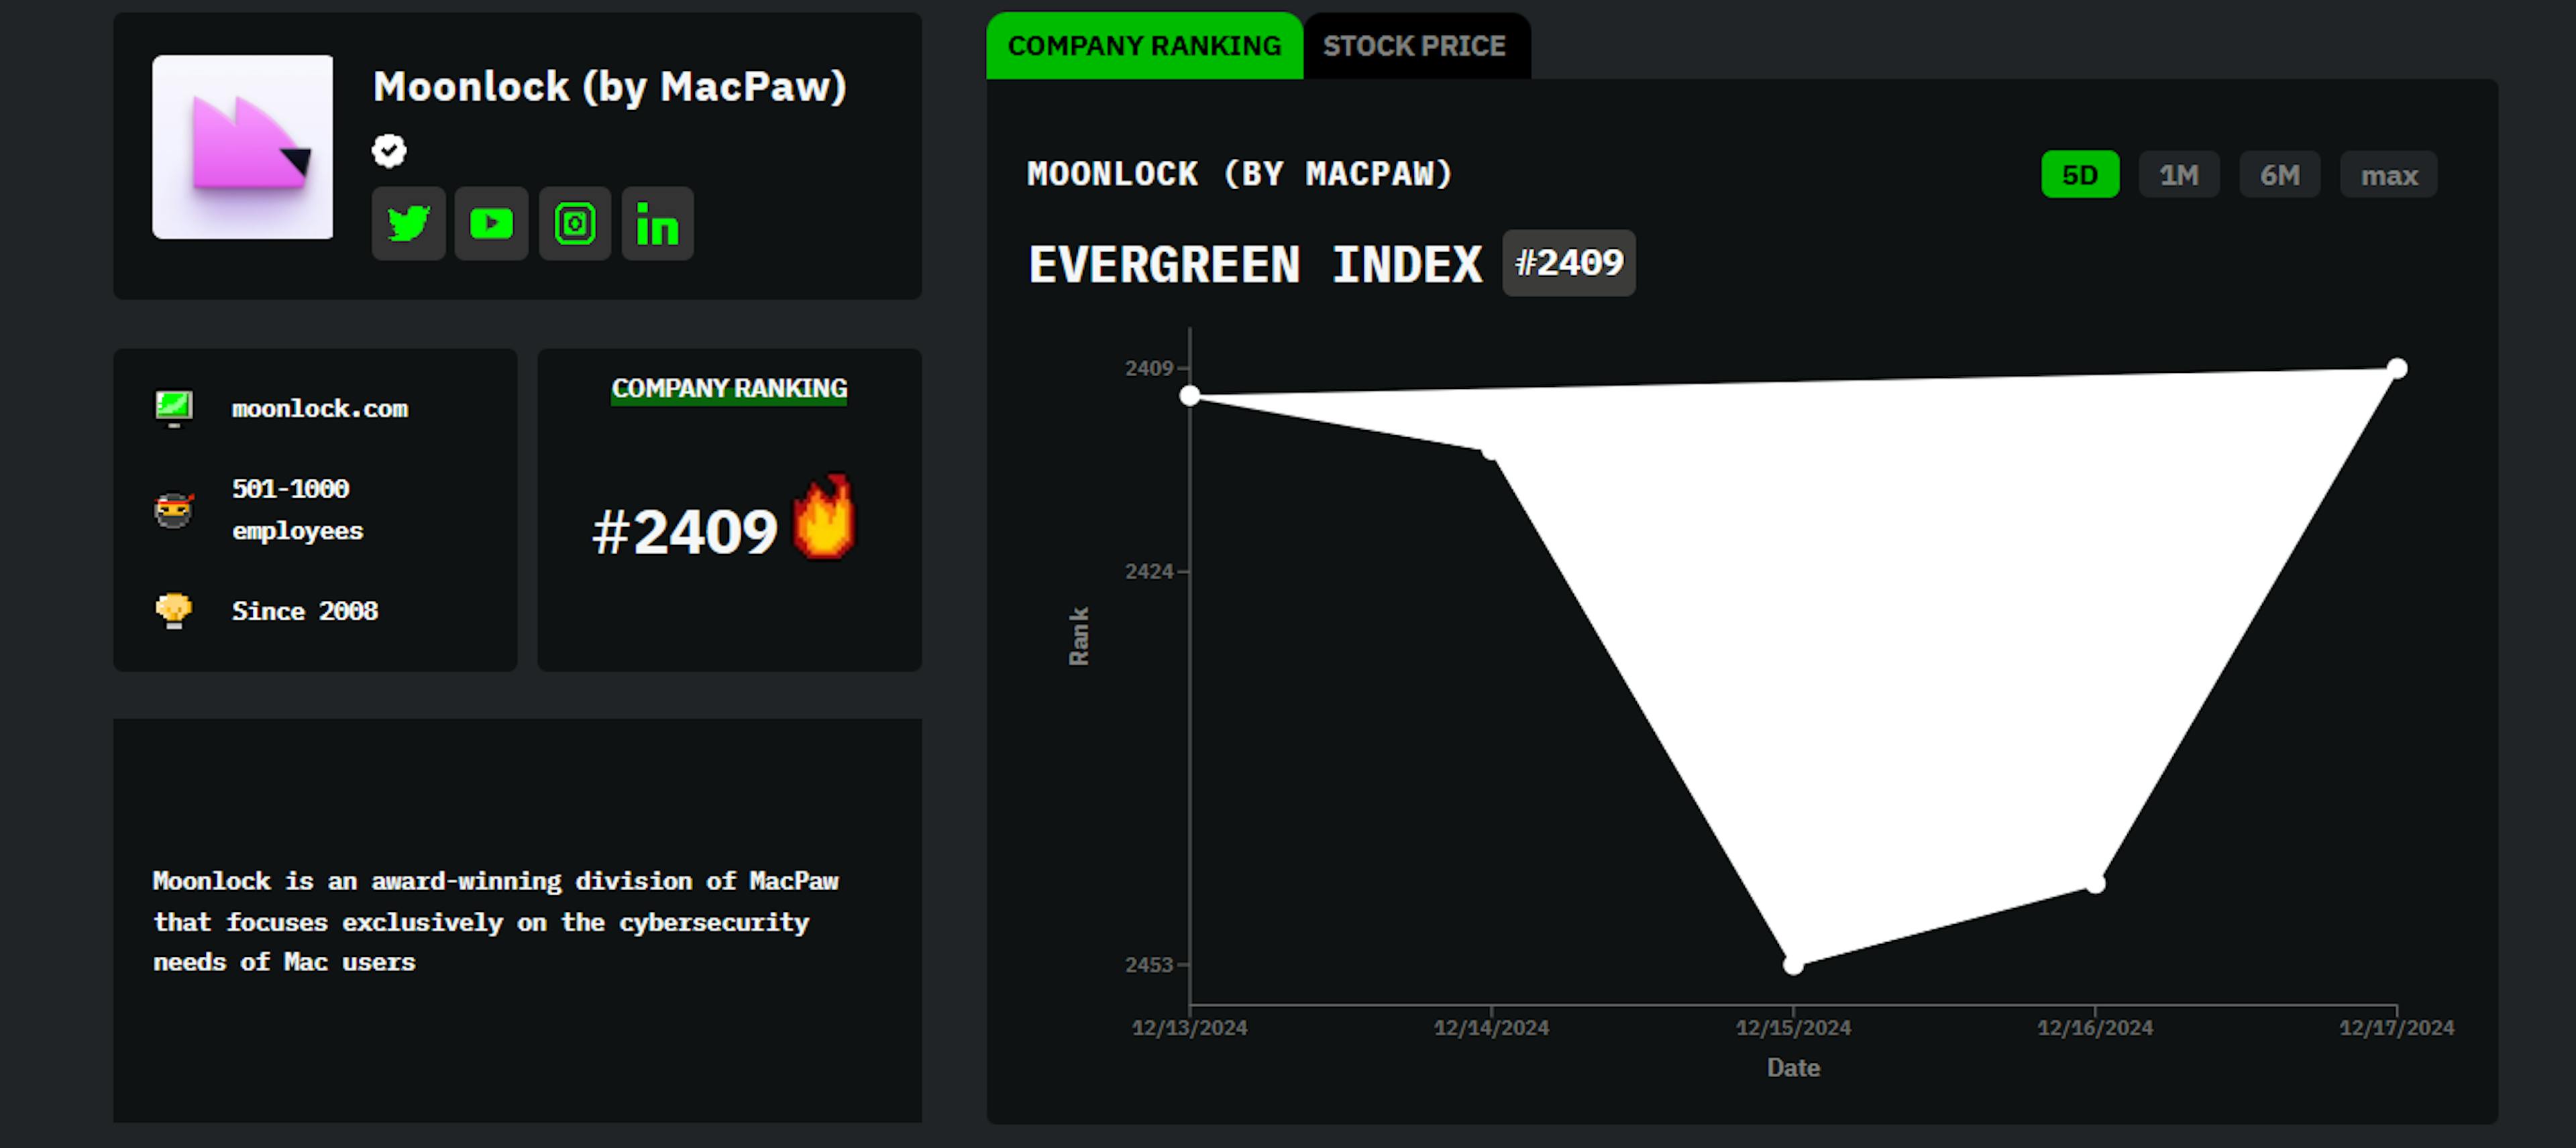Switch chart to 6M range
Screen dimensions: 2576x1148
[x=2279, y=175]
